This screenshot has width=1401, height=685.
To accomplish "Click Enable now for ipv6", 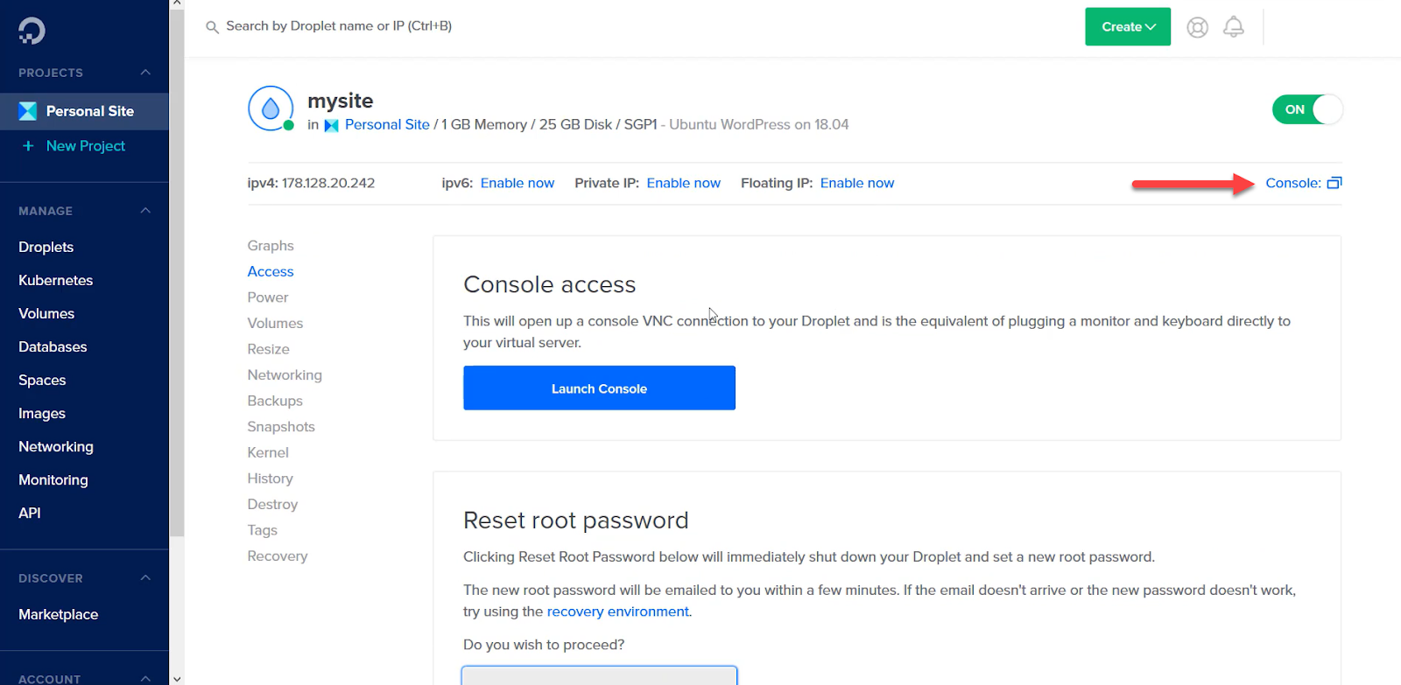I will pos(517,183).
